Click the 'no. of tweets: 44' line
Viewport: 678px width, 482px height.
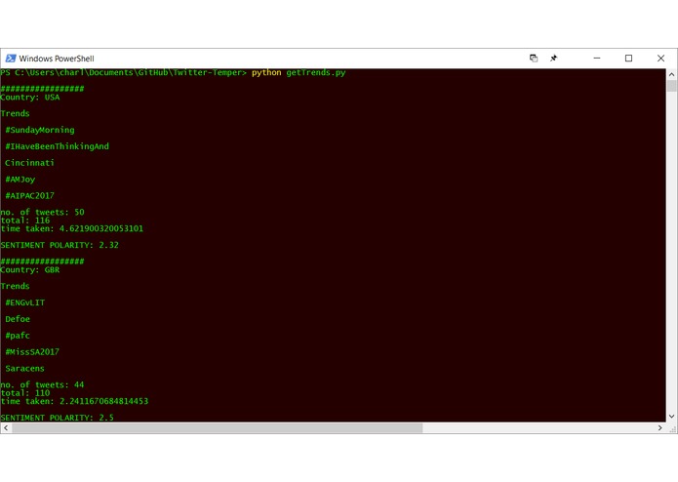tap(42, 384)
